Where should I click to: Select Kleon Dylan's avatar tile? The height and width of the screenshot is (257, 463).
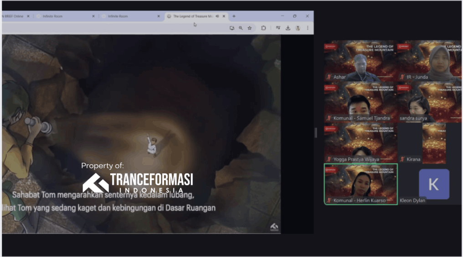433,184
